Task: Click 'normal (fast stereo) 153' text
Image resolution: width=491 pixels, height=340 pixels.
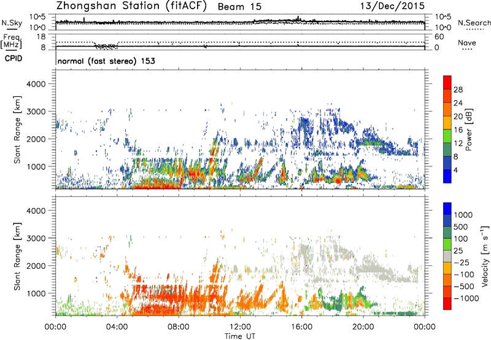Action: click(x=106, y=61)
